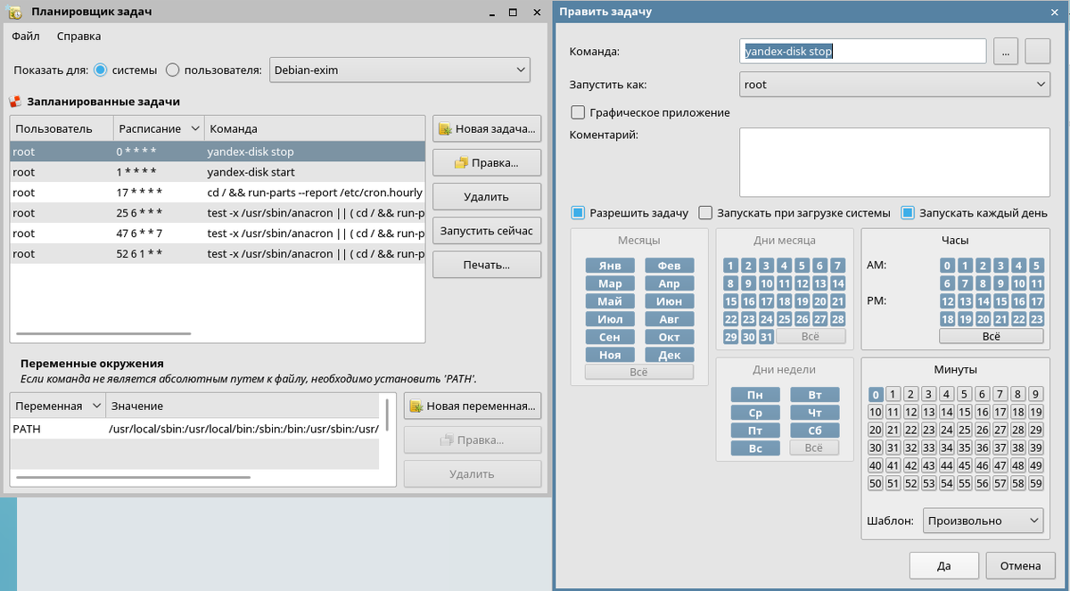The width and height of the screenshot is (1070, 591).
Task: Toggle the Дек month button
Action: click(669, 355)
